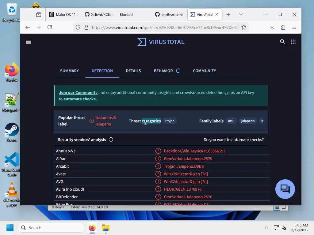Screen dimensions: 314x235
Task: Switch to the tstrthsrrtstrht browser tab
Action: pyautogui.click(x=169, y=15)
